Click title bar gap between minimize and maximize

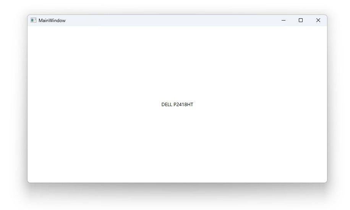(x=292, y=20)
